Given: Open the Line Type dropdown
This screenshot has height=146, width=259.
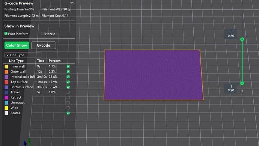Looking at the screenshot, I should (23, 55).
